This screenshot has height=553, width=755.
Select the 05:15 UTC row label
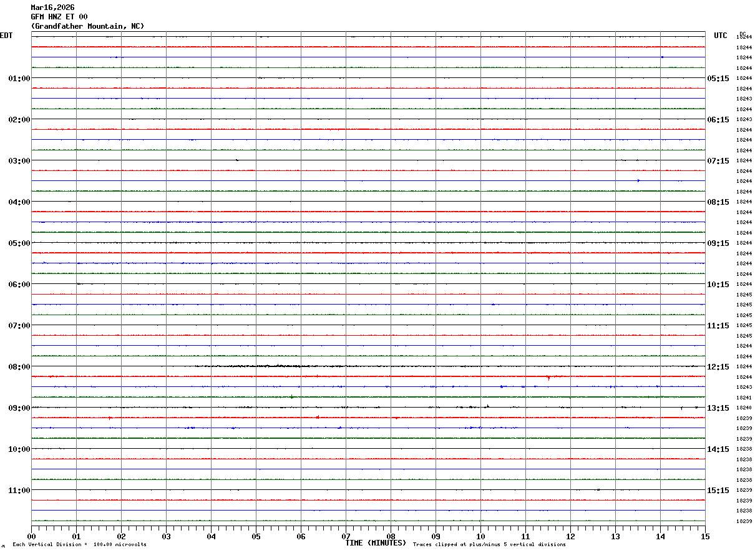718,78
